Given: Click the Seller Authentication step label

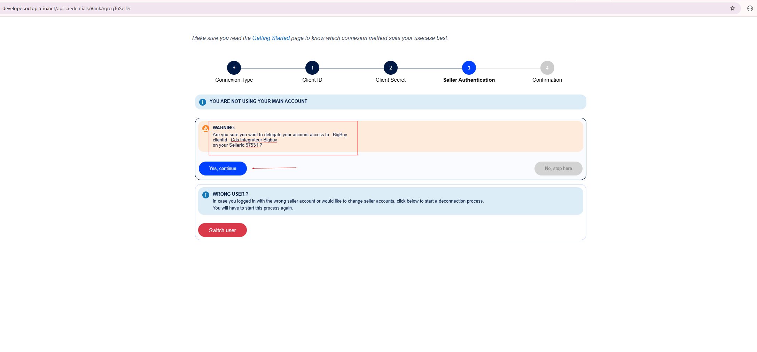Looking at the screenshot, I should 469,80.
